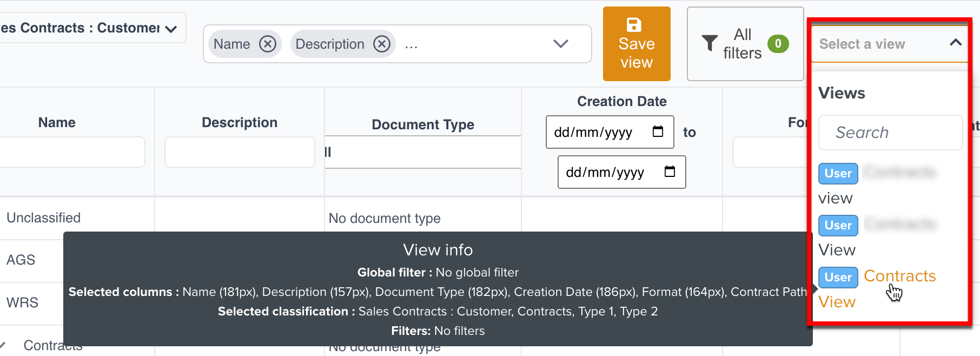The image size is (980, 356).
Task: Click the zero filters count badge
Action: (778, 44)
